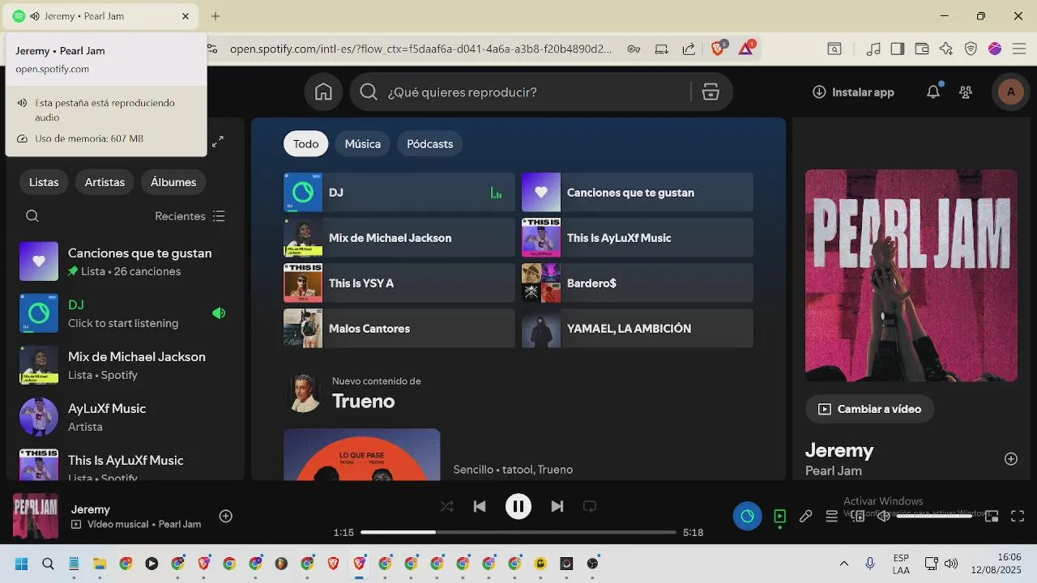Open a new browser tab
This screenshot has height=583, width=1037.
(x=216, y=16)
